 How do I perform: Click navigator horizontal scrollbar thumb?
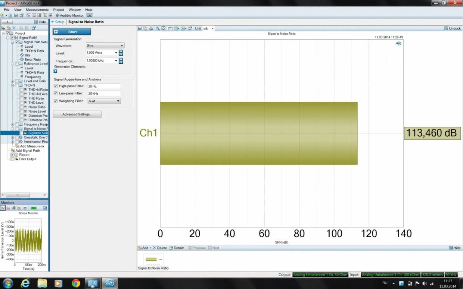[17, 195]
